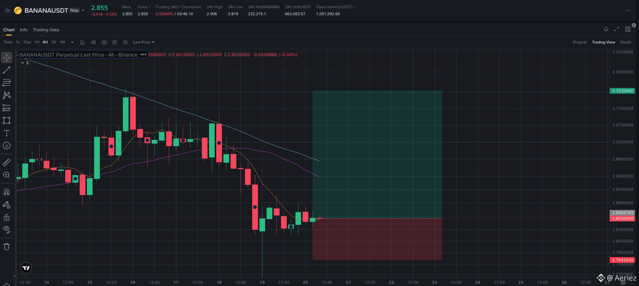Switch to Original chart view
Image resolution: width=639 pixels, height=286 pixels.
[x=580, y=42]
